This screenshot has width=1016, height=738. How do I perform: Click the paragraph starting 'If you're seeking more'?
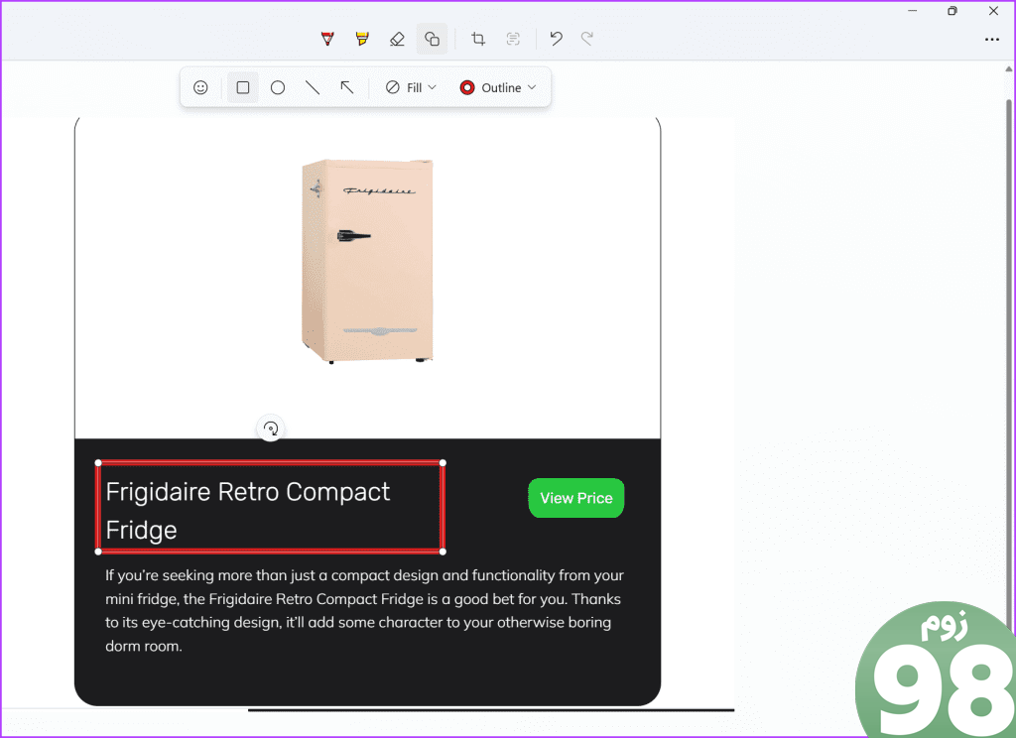pos(364,610)
